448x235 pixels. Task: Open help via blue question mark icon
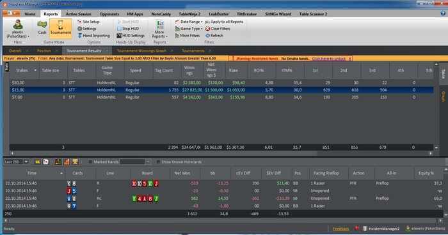(443, 13)
